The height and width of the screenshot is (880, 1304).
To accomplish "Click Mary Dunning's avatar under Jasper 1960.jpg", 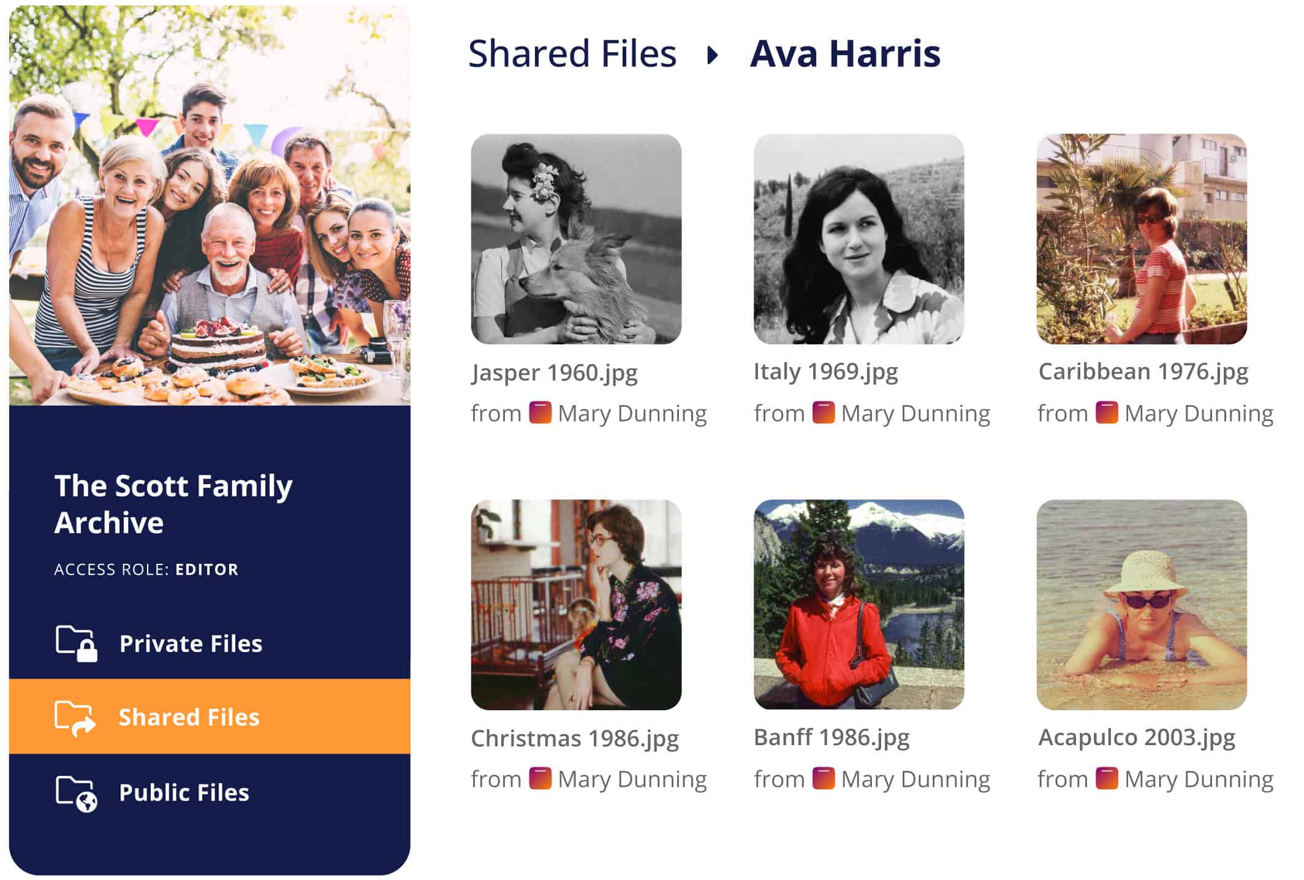I will click(540, 412).
